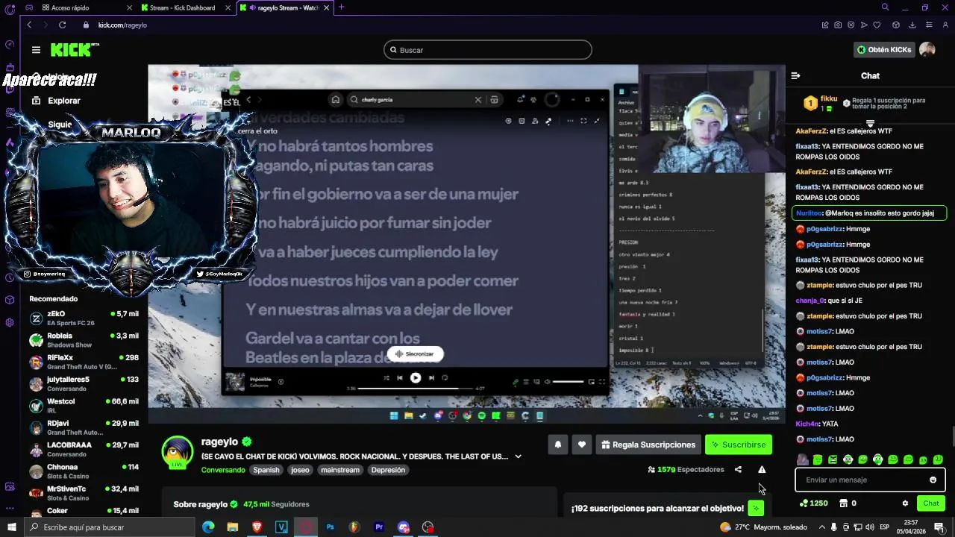This screenshot has width=955, height=537.
Task: Open the weather widget 27°C
Action: click(x=765, y=527)
